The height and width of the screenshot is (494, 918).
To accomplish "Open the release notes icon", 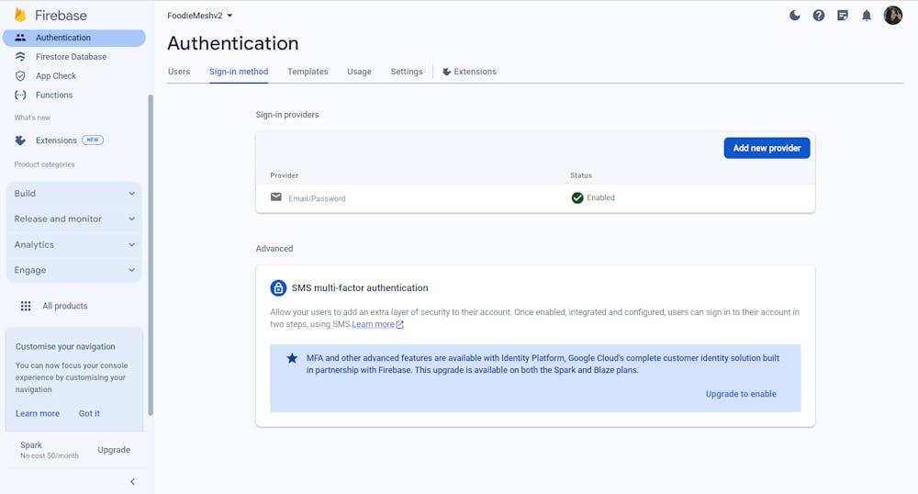I will pyautogui.click(x=843, y=16).
